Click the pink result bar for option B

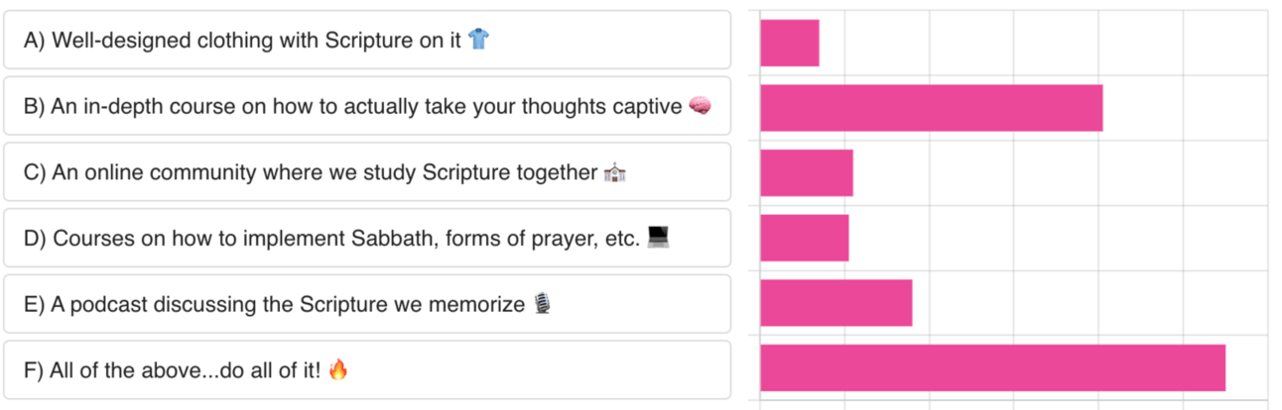[931, 108]
